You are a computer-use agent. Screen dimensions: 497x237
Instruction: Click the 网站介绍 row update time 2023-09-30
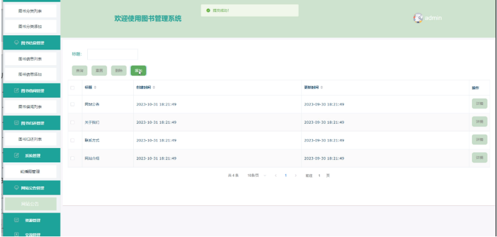point(324,158)
